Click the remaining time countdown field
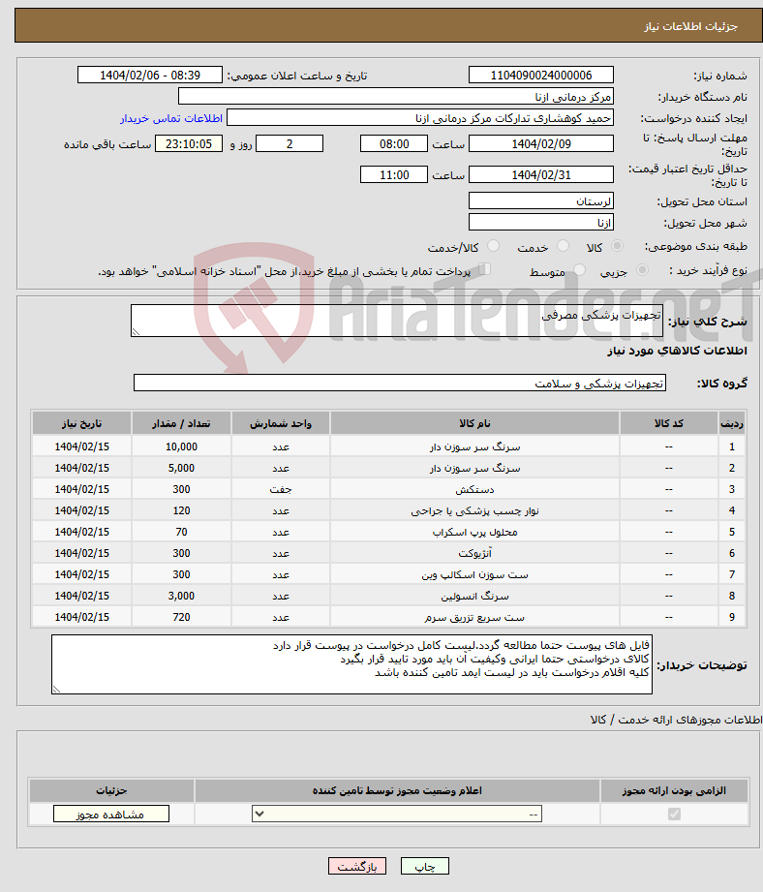763x892 pixels. click(189, 143)
